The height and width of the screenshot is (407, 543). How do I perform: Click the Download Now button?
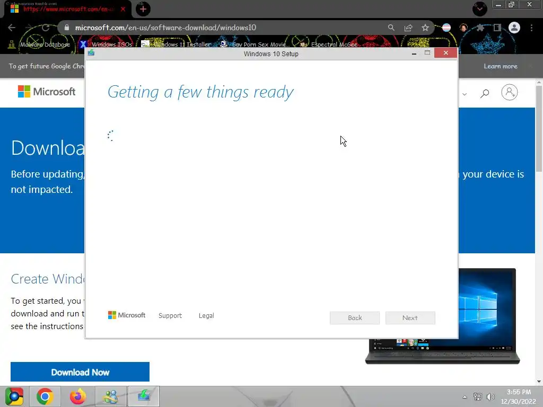(80, 372)
